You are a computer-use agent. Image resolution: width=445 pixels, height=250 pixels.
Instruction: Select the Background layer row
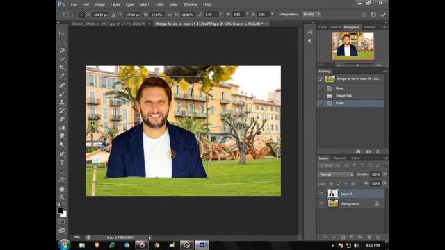click(350, 203)
